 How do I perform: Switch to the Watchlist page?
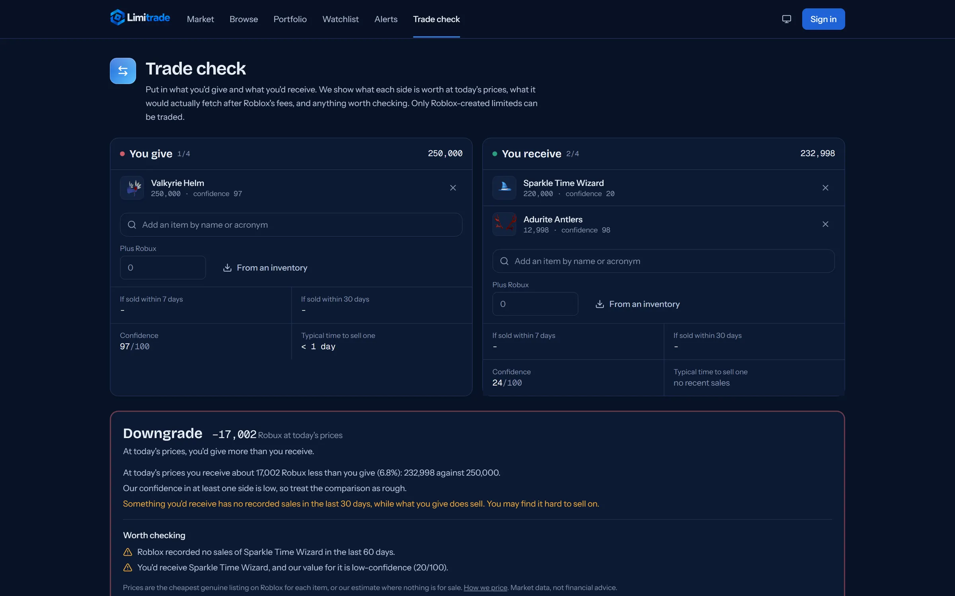tap(341, 19)
